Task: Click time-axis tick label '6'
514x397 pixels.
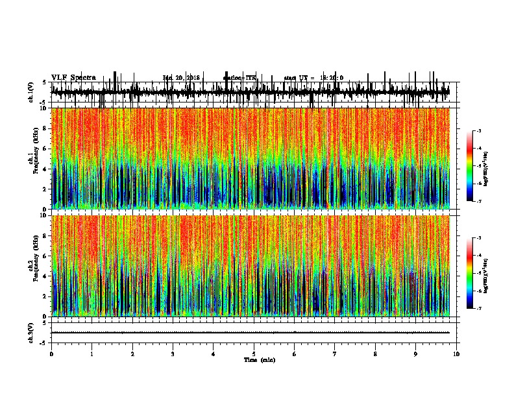Action: (x=295, y=354)
